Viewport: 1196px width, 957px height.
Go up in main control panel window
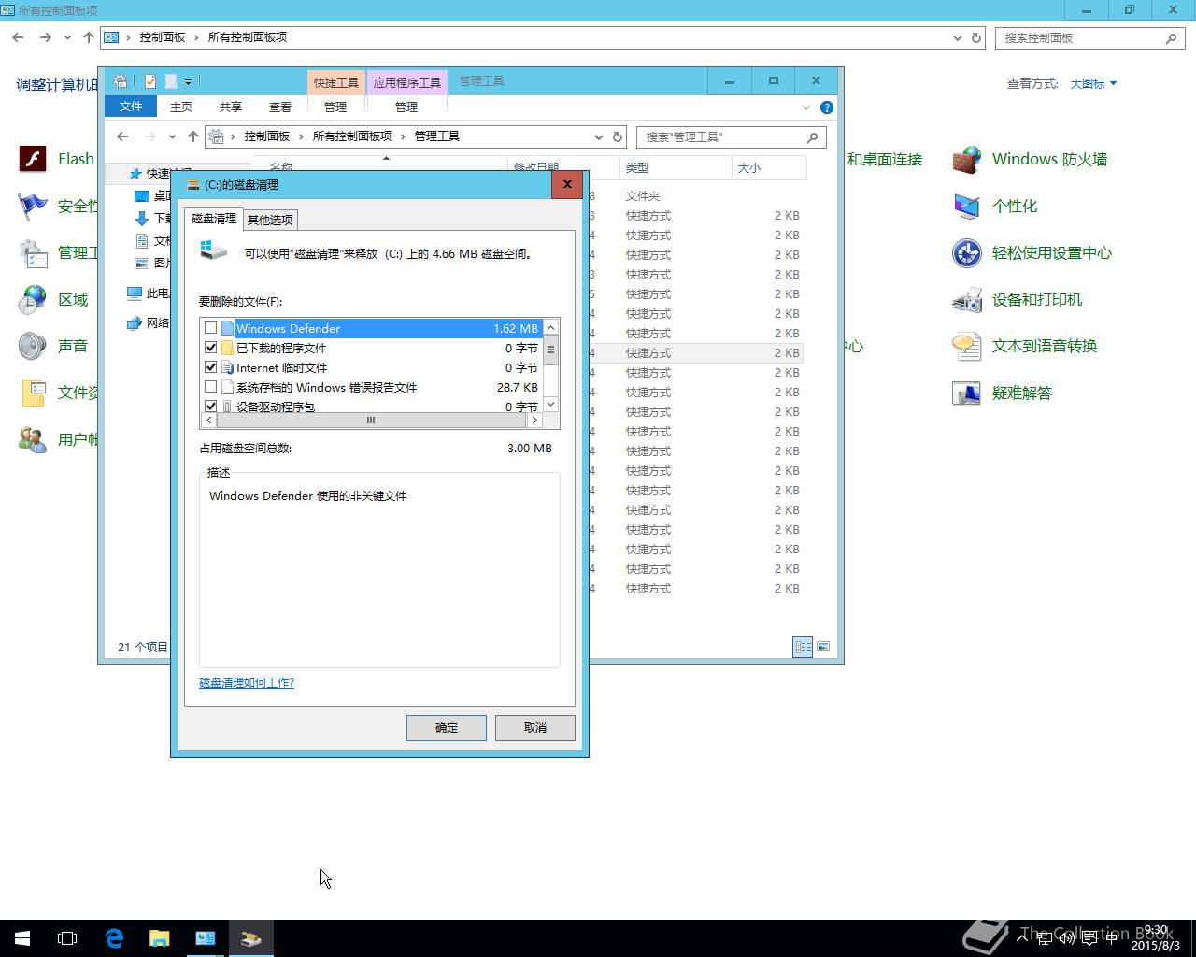(x=89, y=37)
